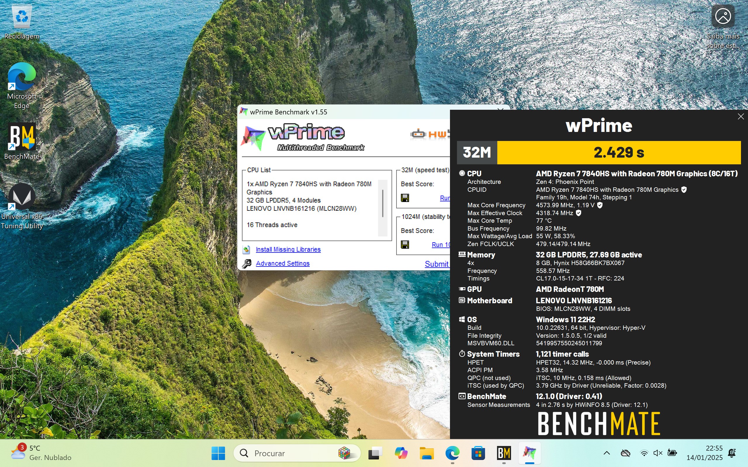The height and width of the screenshot is (467, 748).
Task: Open the weather widget showing 5°C
Action: [41, 453]
